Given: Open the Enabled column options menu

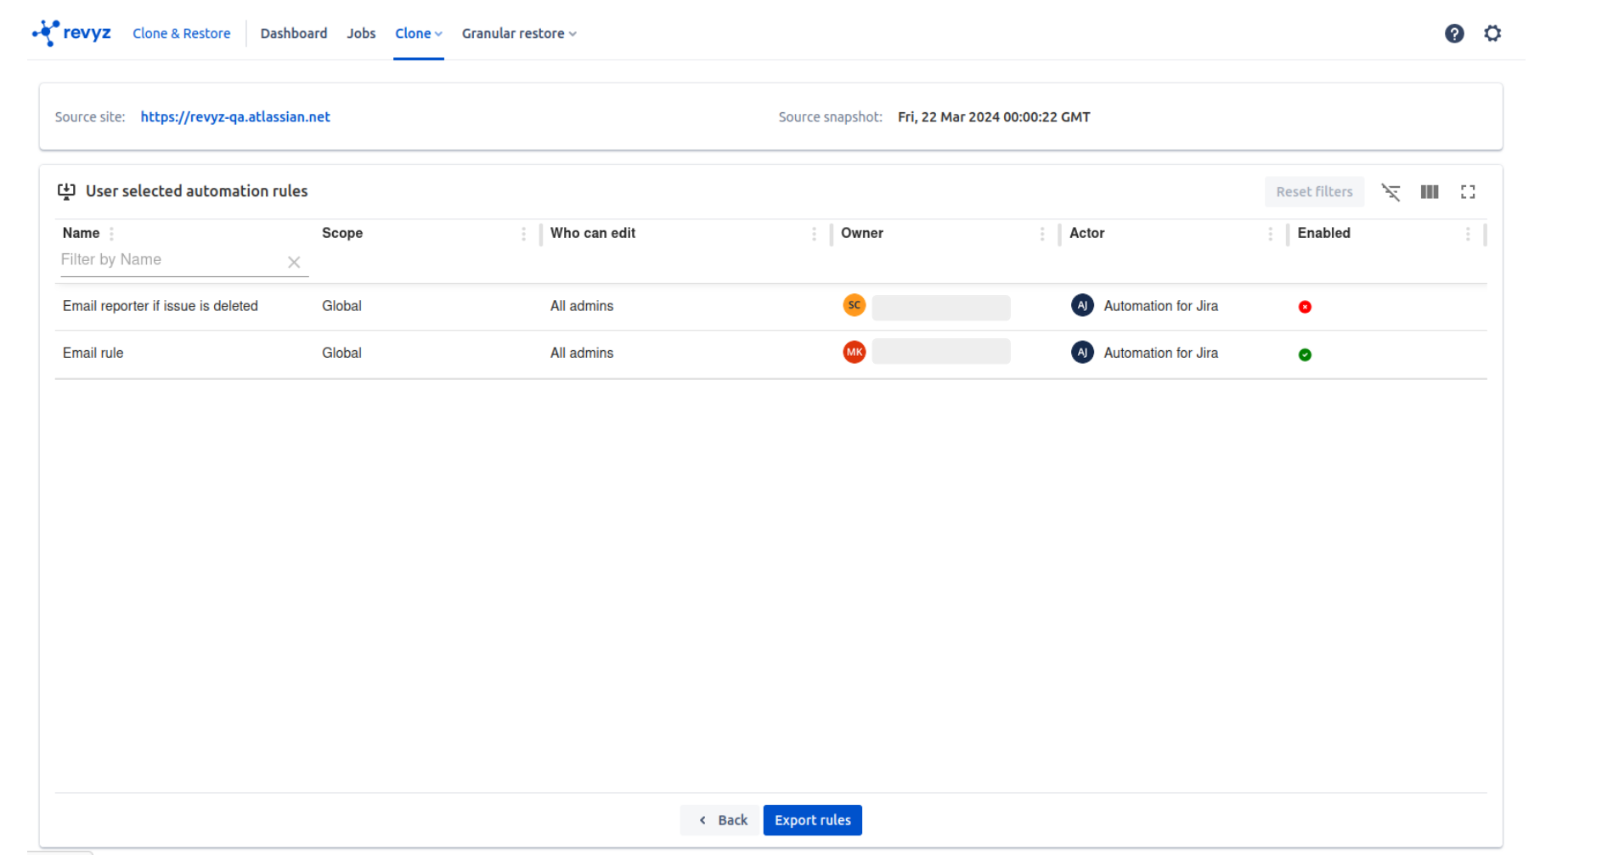Looking at the screenshot, I should [1467, 234].
